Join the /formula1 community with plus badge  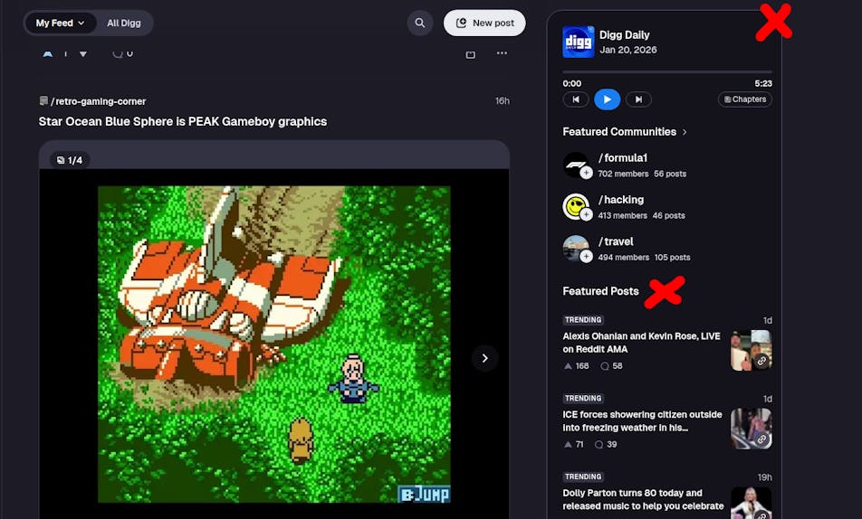pyautogui.click(x=586, y=173)
